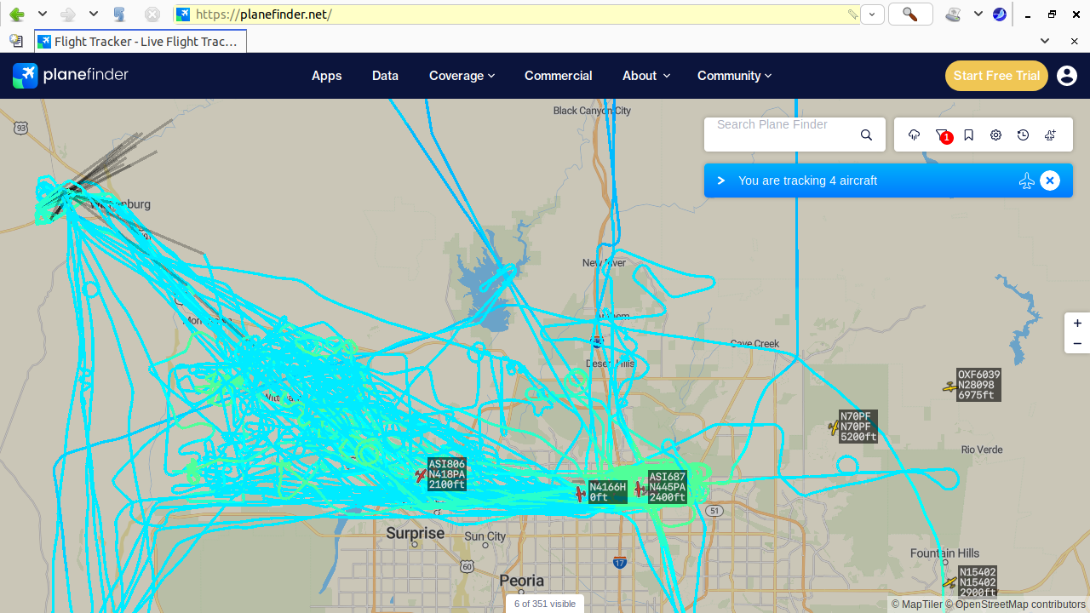Screen dimensions: 1090x613
Task: Select the ASI806 N418PA aircraft on map
Action: tap(421, 476)
